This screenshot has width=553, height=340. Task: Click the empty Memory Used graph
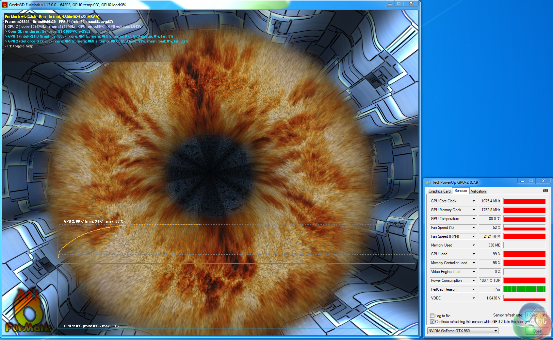point(525,245)
